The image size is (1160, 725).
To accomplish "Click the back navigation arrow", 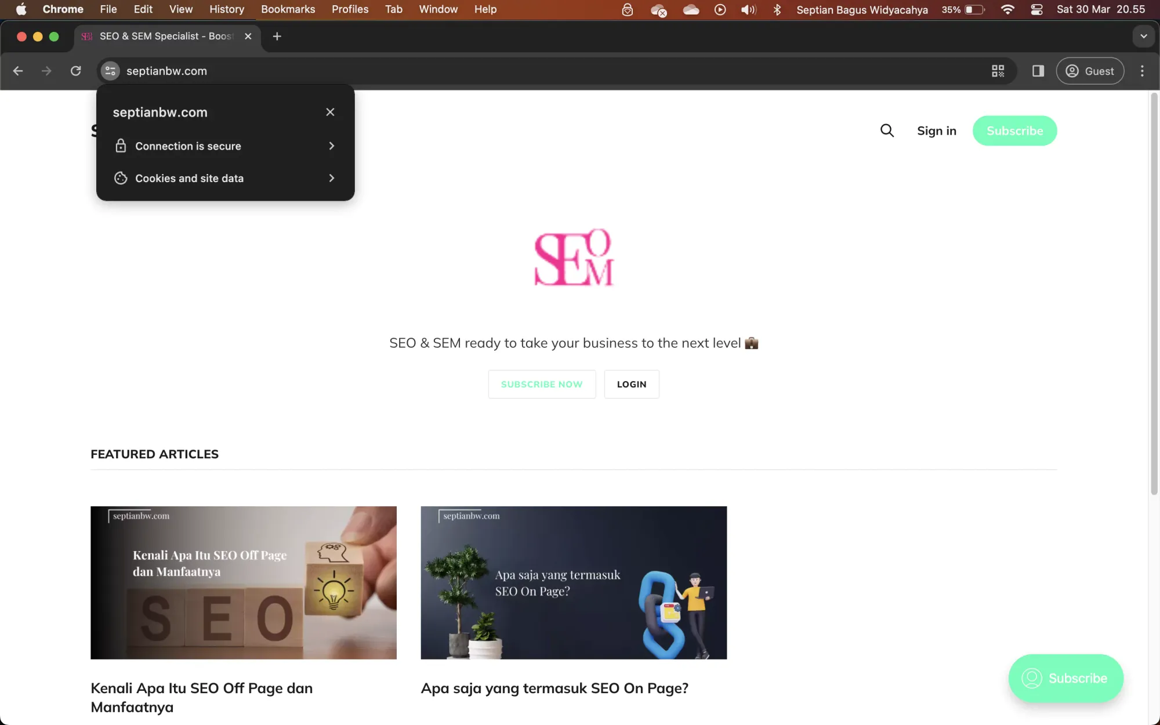I will click(x=18, y=71).
